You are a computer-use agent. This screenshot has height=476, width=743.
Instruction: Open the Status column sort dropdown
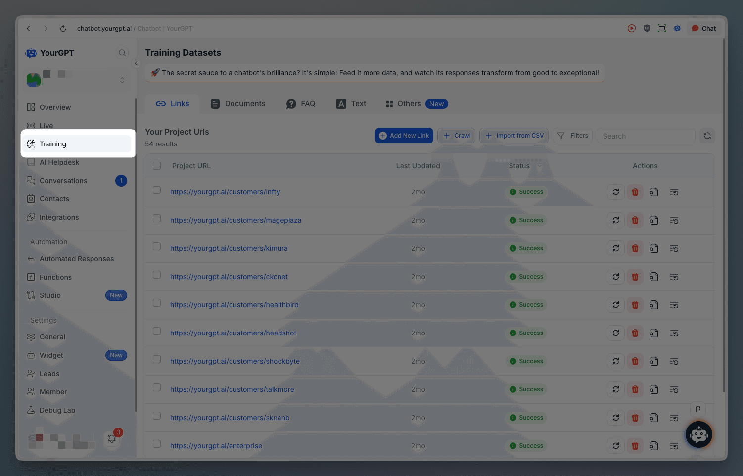[539, 166]
